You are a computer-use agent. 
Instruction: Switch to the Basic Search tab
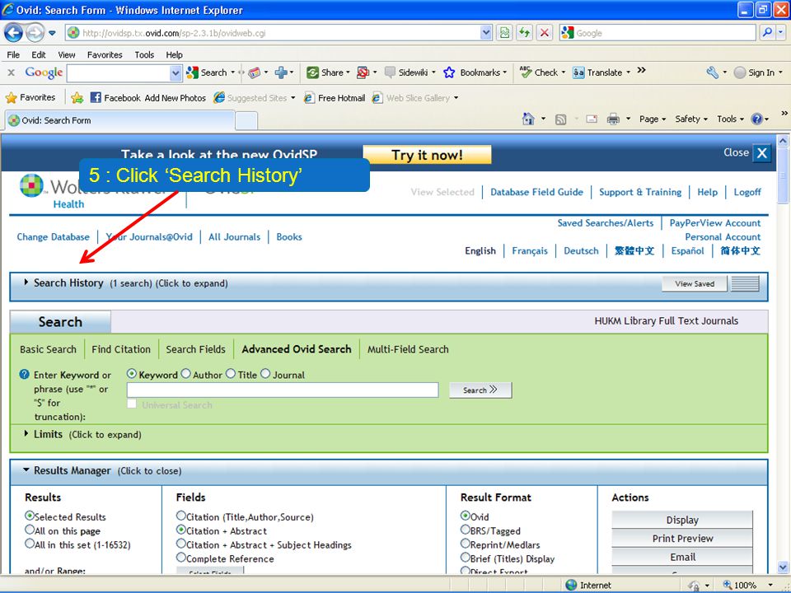[48, 349]
